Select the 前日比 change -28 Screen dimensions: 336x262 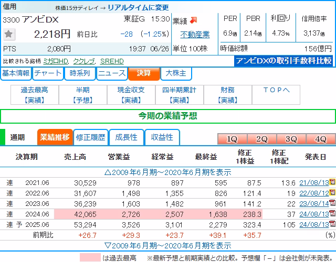click(127, 34)
